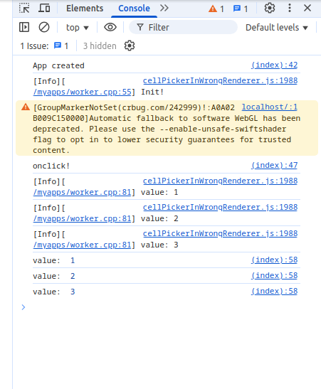Focus the console Filter input field
Image resolution: width=321 pixels, height=389 pixels.
click(183, 27)
